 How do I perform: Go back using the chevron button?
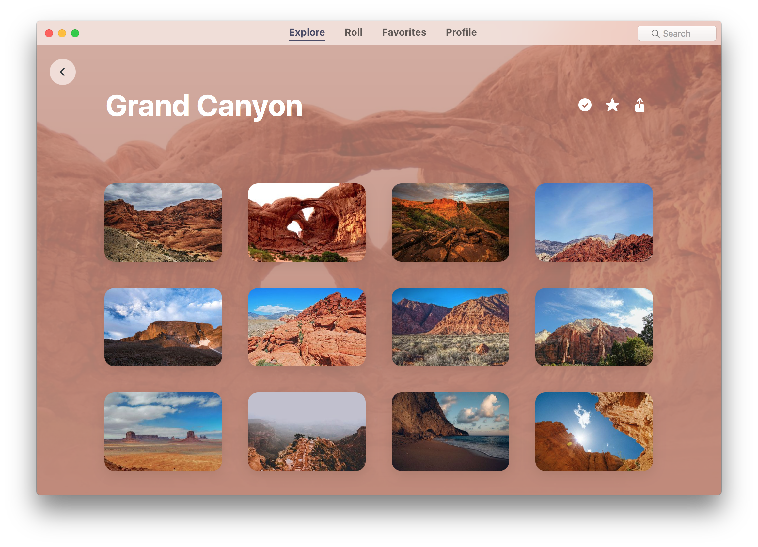[x=62, y=72]
